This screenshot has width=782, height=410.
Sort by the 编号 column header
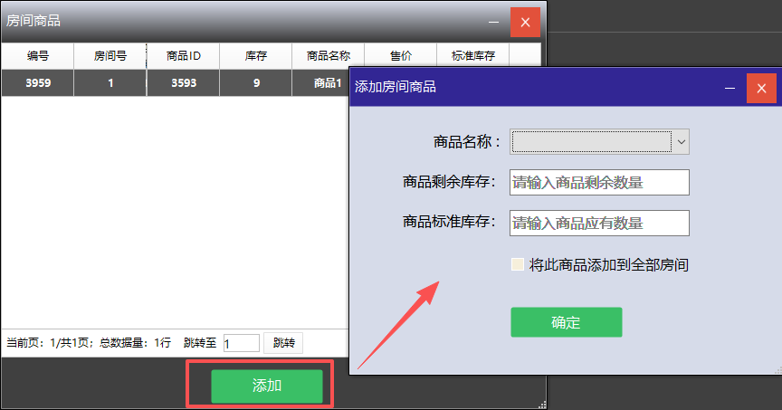click(x=37, y=56)
